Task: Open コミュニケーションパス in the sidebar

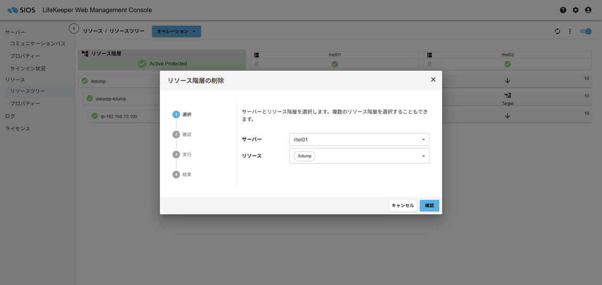Action: [38, 44]
